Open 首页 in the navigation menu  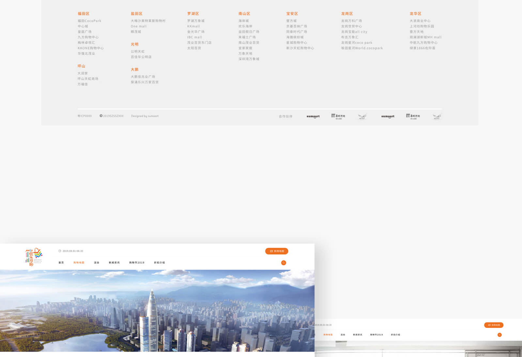point(61,263)
